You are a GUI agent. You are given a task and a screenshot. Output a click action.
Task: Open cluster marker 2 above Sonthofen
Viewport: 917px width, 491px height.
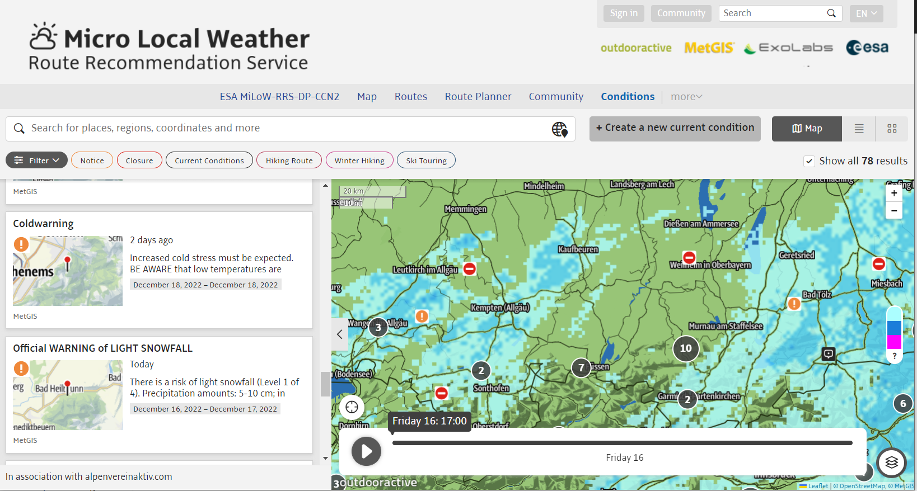click(x=481, y=371)
